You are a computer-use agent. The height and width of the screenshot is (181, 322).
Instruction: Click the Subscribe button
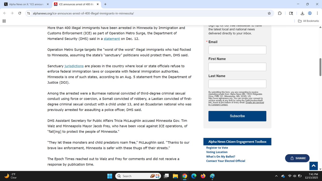(237, 116)
